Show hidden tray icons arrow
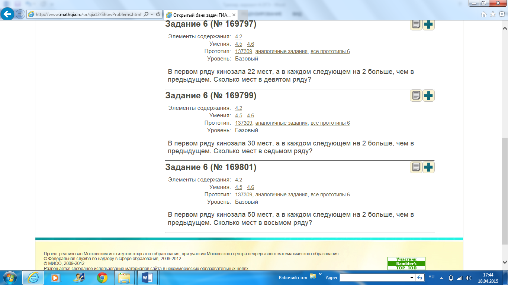508x285 pixels. [441, 278]
